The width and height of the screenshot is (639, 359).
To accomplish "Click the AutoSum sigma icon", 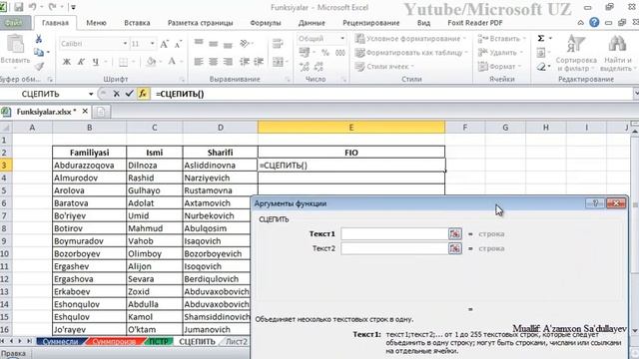I will pos(541,38).
